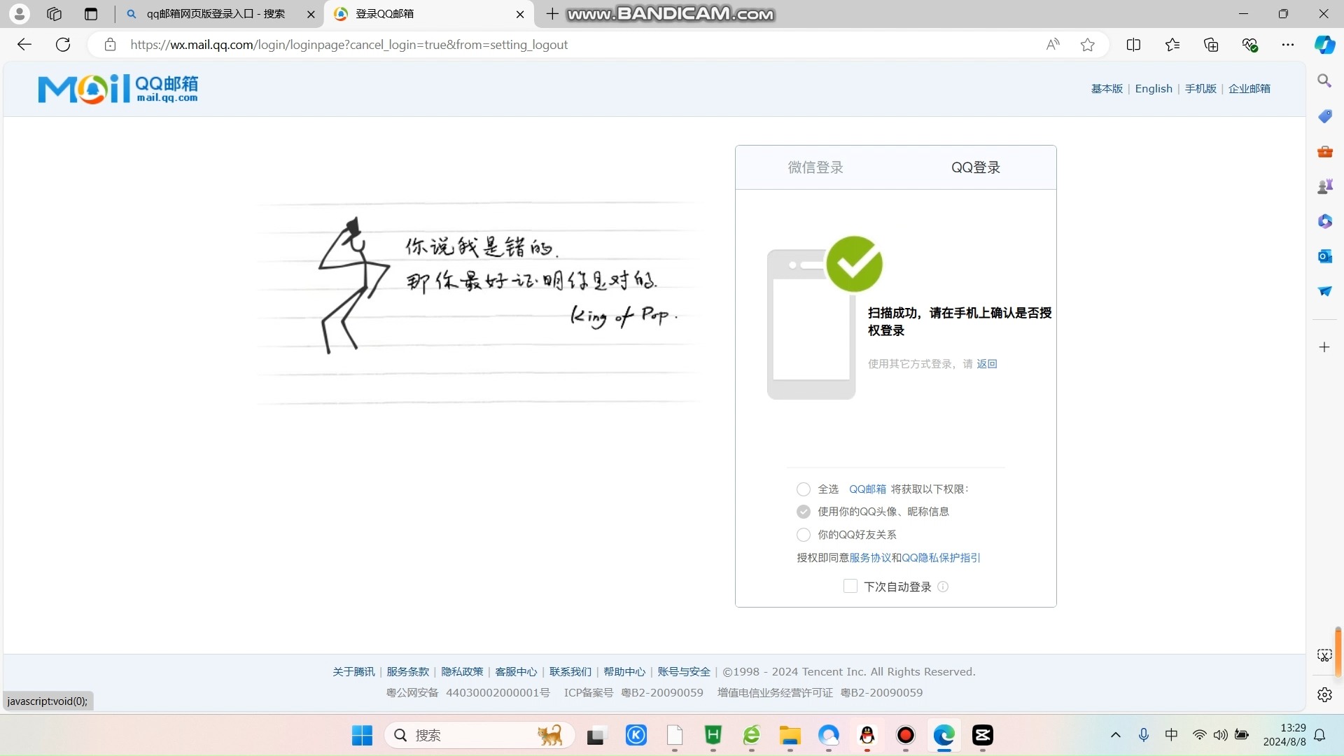The height and width of the screenshot is (756, 1344).
Task: Enable QQ好友关系 permission radio button
Action: (x=803, y=533)
